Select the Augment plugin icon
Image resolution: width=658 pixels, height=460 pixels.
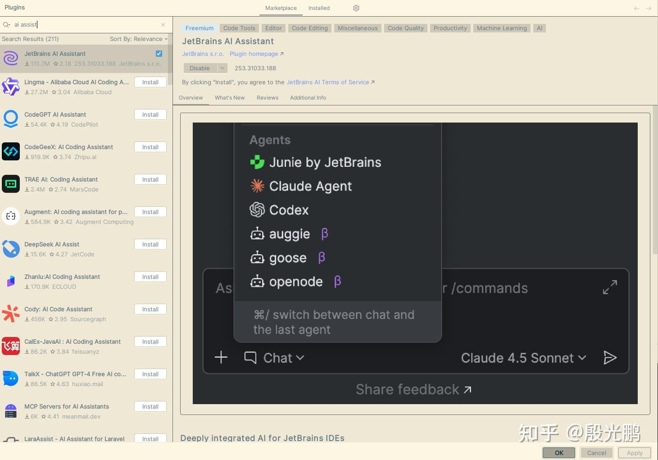[11, 216]
